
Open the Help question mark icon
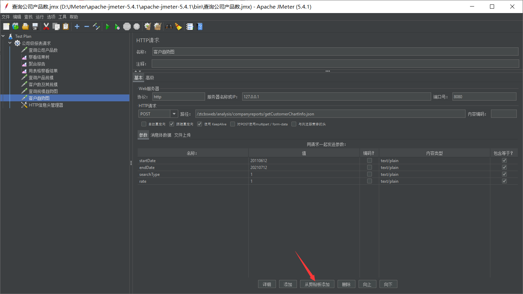tap(200, 27)
